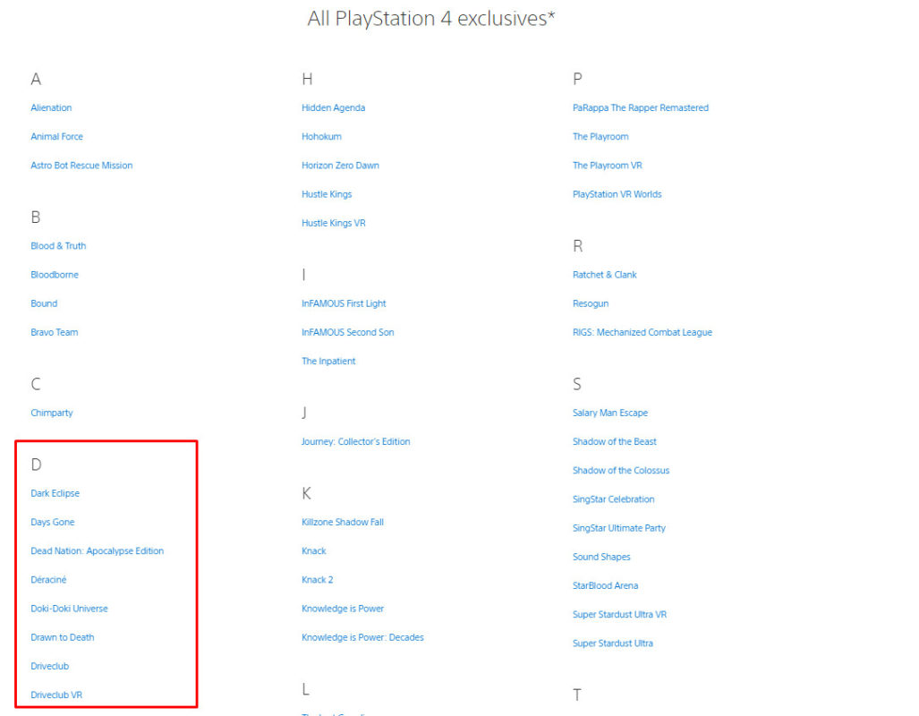
Task: Open the StarBlood Arena link
Action: (x=606, y=585)
